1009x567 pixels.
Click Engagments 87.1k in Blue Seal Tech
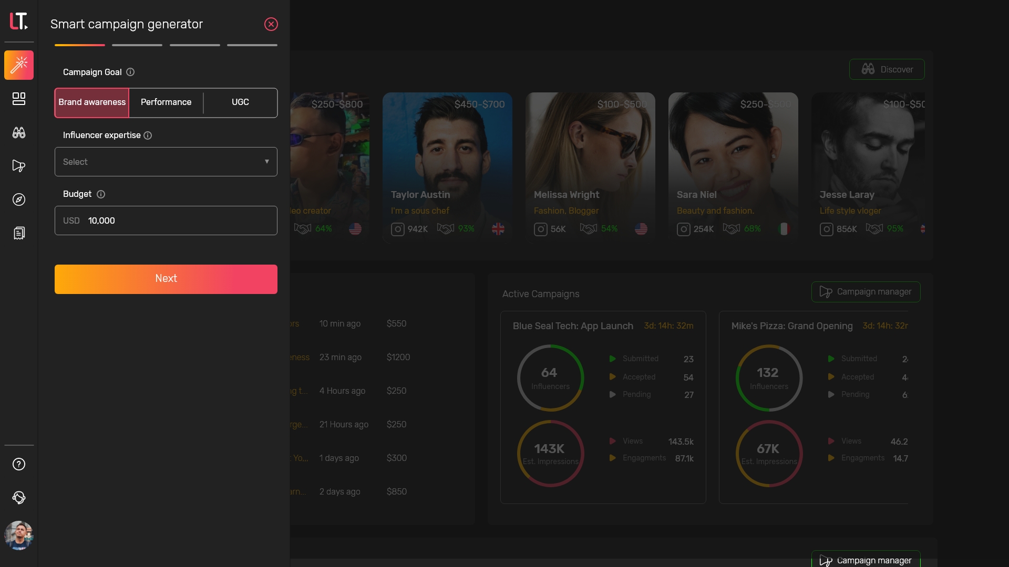(x=651, y=458)
